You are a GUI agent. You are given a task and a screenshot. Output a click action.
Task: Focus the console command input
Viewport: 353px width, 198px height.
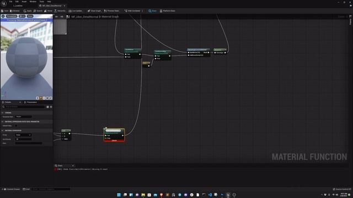[x=51, y=189]
